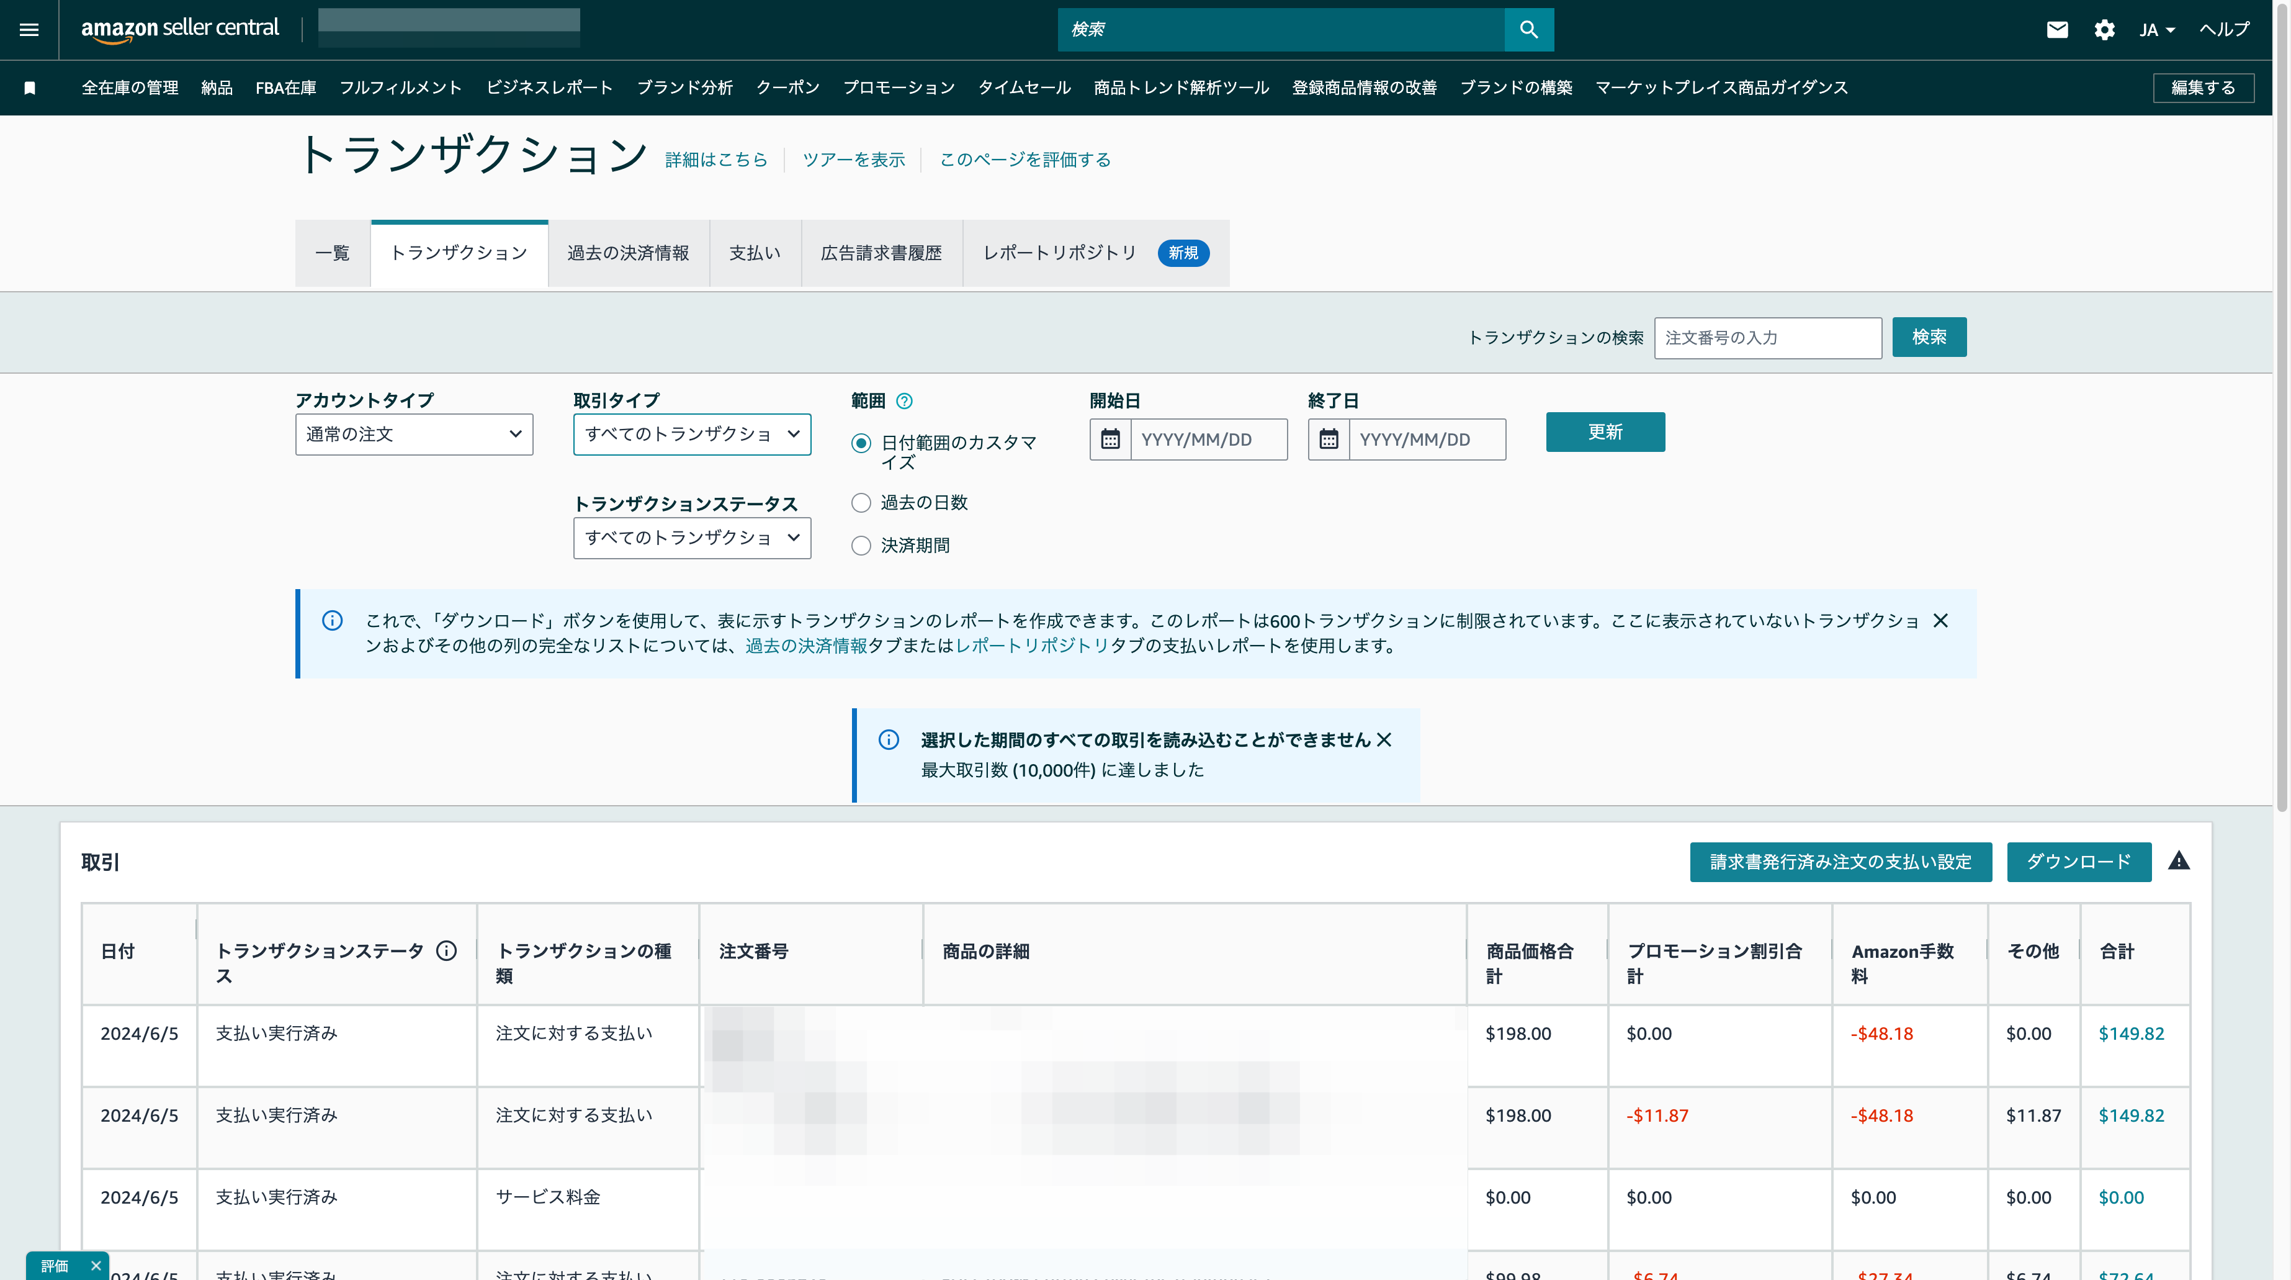This screenshot has width=2291, height=1280.
Task: Expand the 取引タイプ dropdown
Action: (x=692, y=434)
